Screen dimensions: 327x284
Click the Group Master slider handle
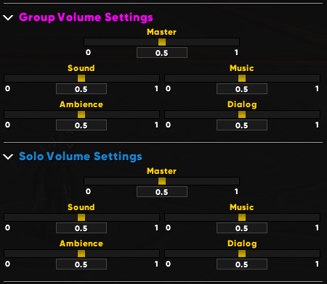click(x=162, y=42)
